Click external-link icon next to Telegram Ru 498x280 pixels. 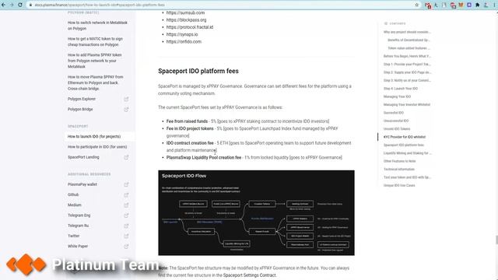pyautogui.click(x=126, y=226)
